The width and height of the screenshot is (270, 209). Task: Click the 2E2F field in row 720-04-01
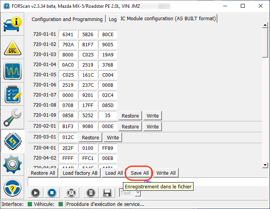[68, 148]
